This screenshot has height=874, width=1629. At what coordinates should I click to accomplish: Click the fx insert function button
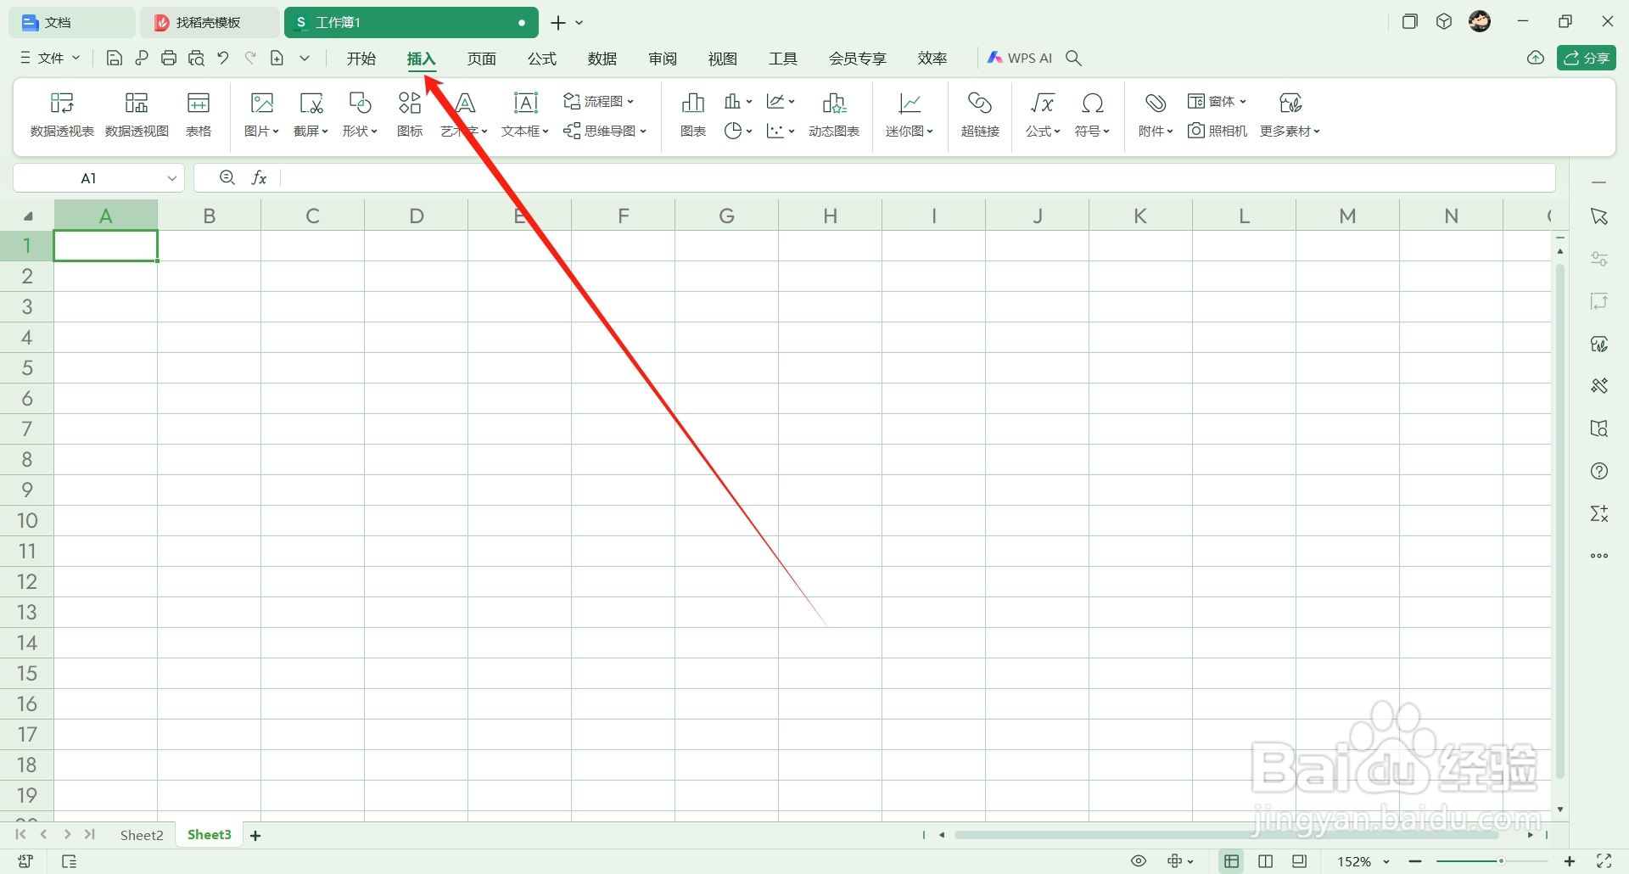pyautogui.click(x=260, y=177)
